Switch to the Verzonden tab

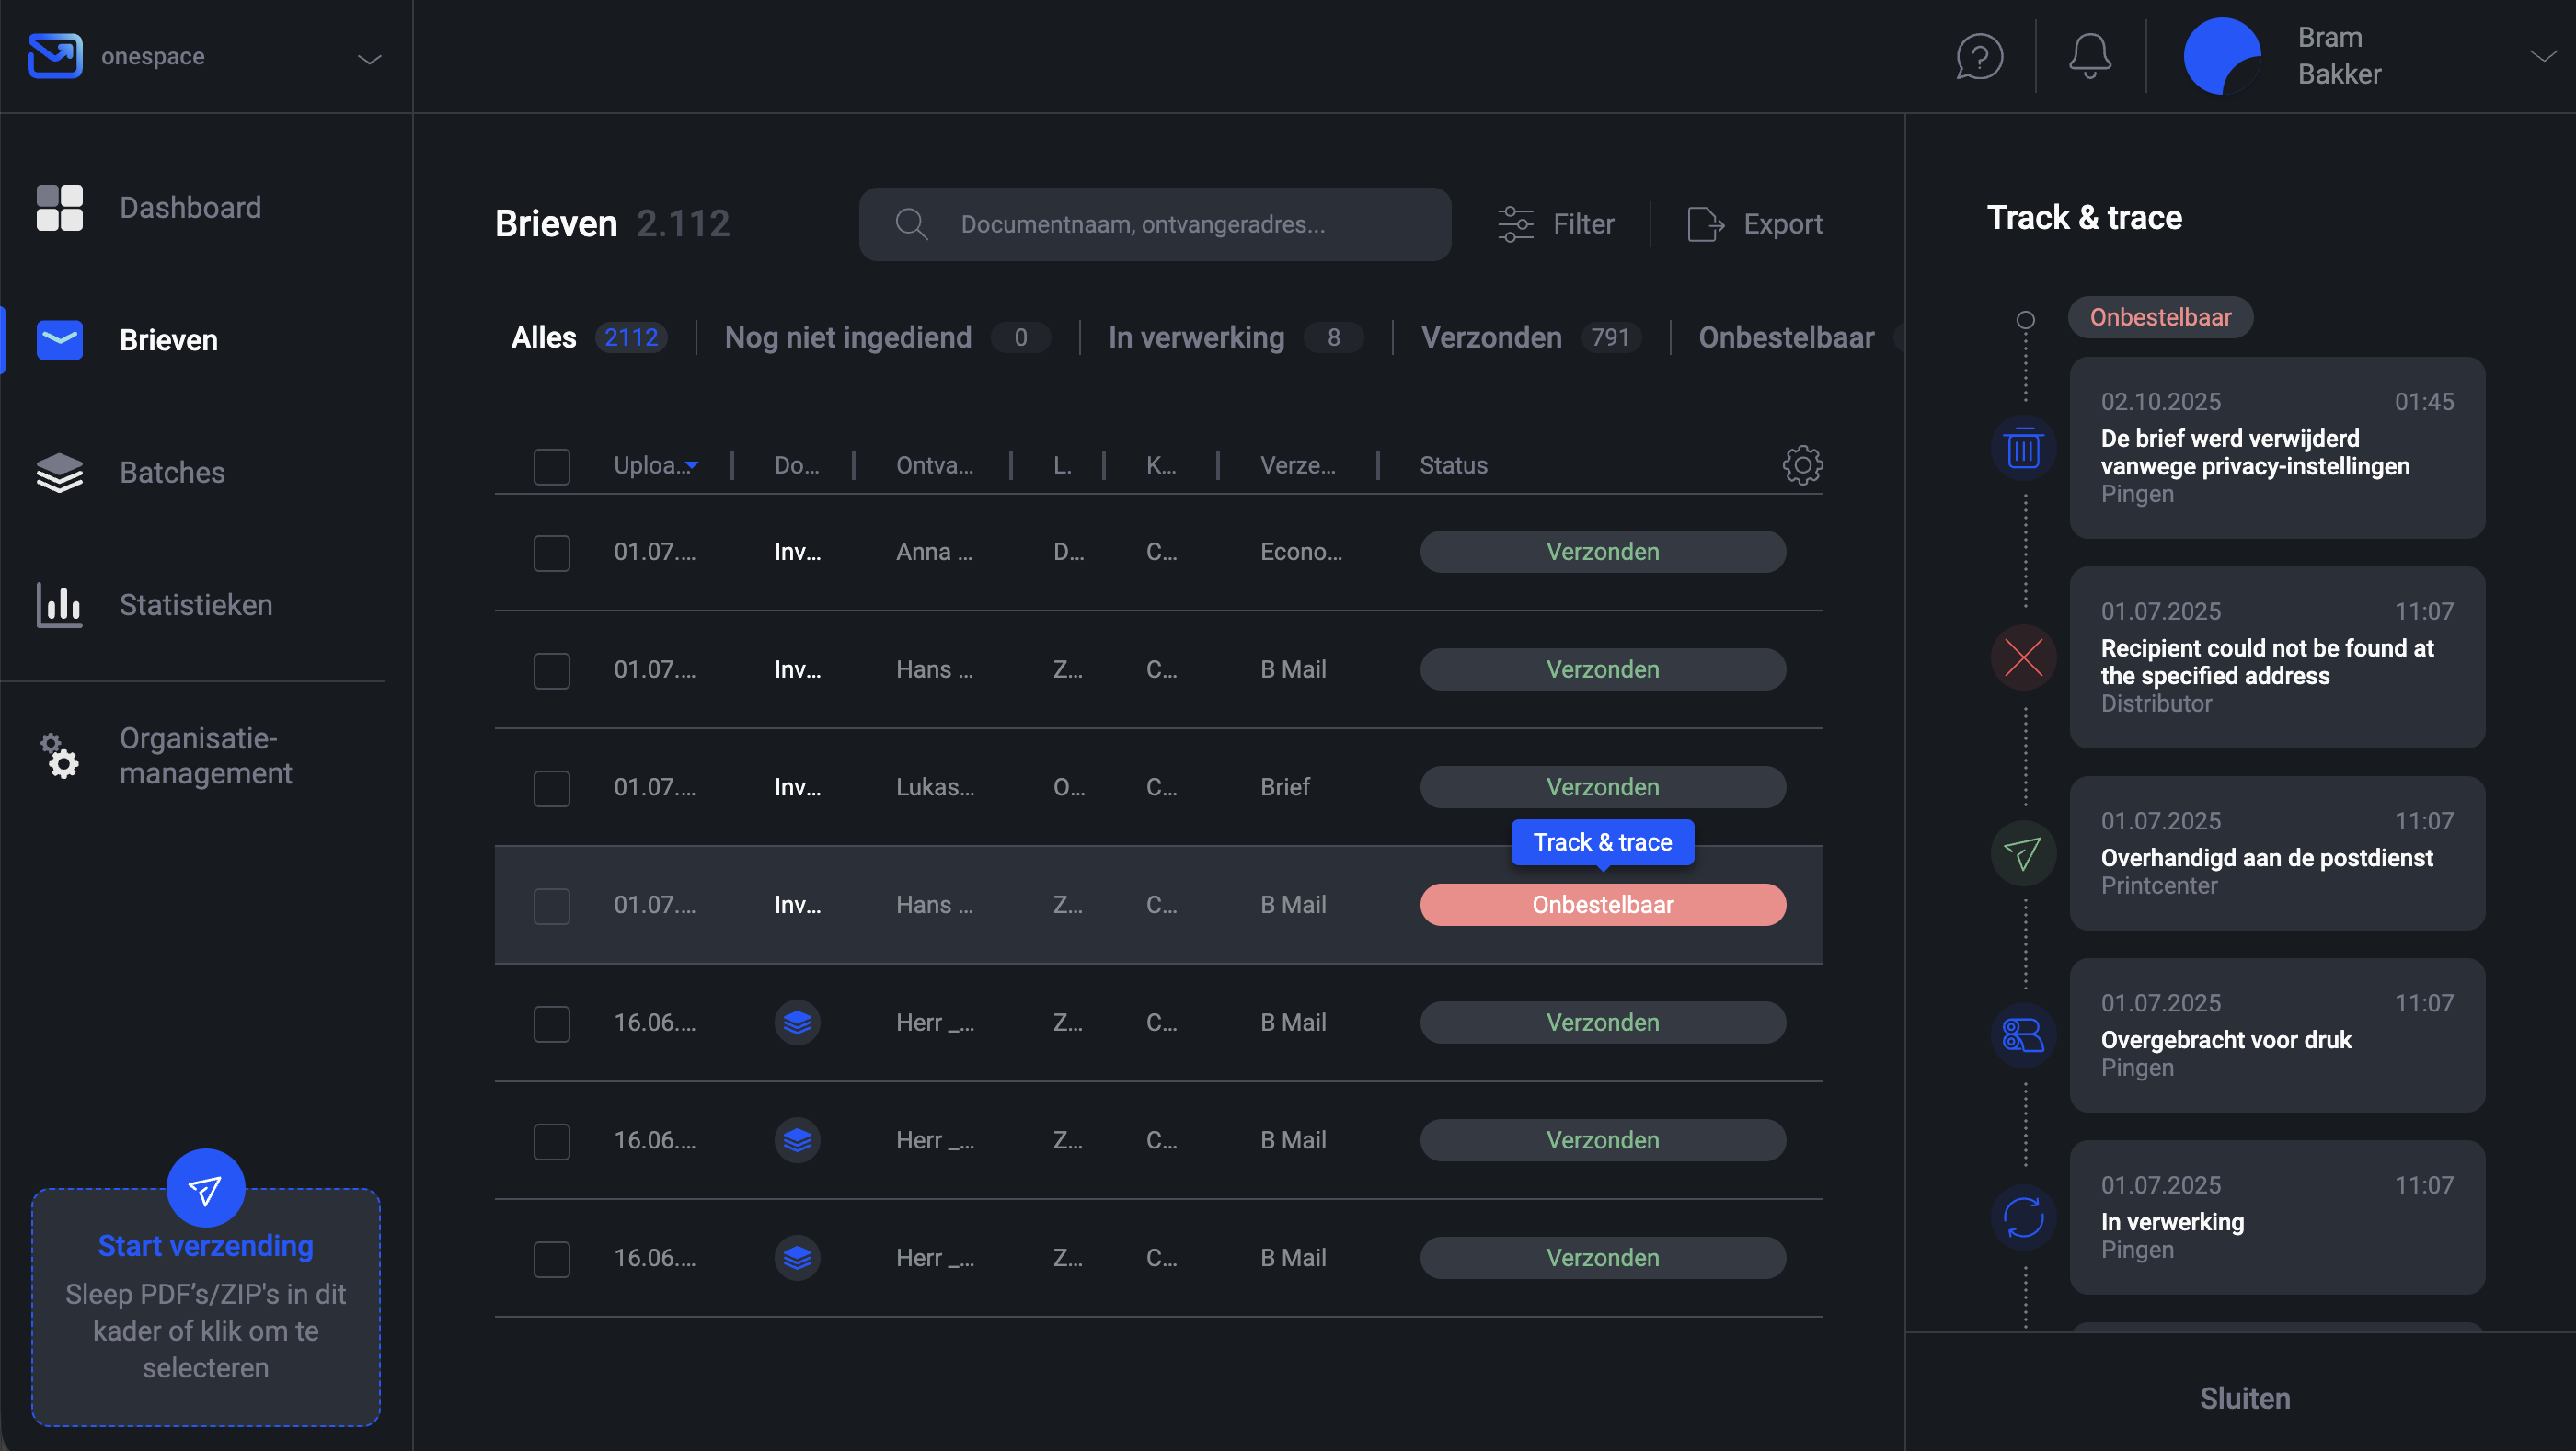[1491, 337]
